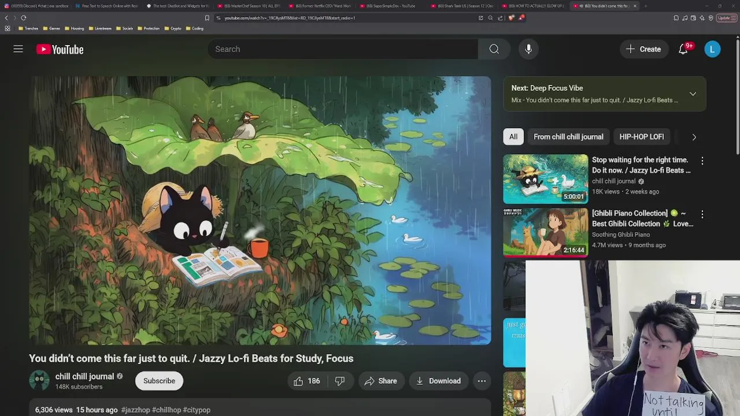740x416 pixels.
Task: Open the Games bookmarks folder
Action: click(x=51, y=28)
